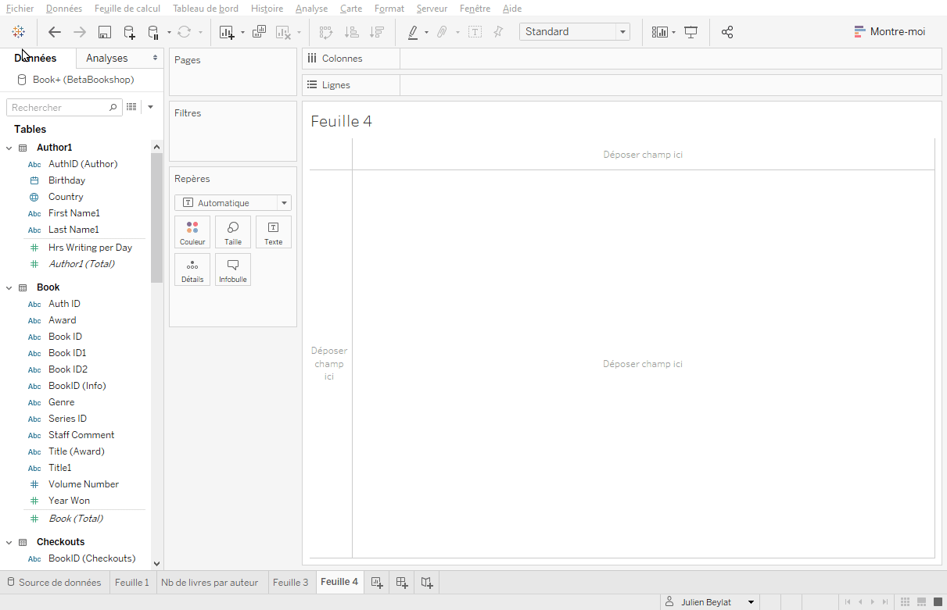Click the sort ascending toolbar icon
Screen dimensions: 947x610
point(352,32)
